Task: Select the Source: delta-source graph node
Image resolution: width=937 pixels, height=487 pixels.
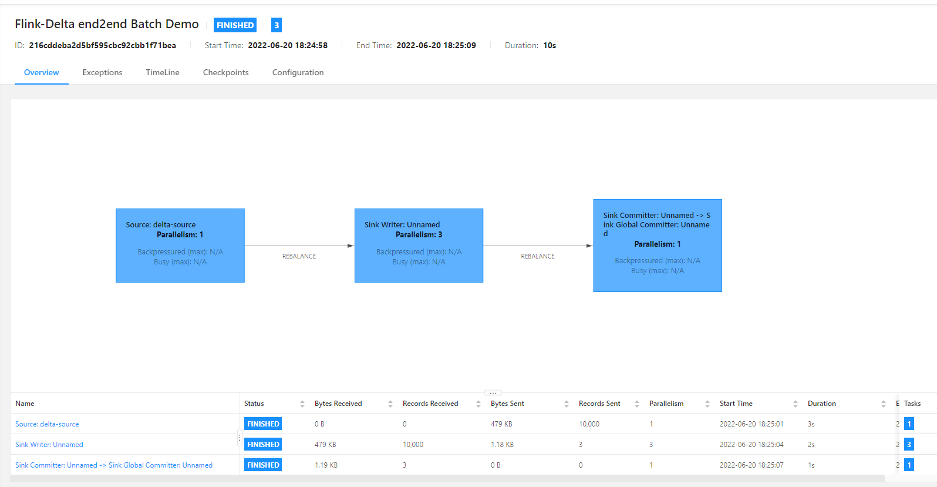Action: coord(180,246)
